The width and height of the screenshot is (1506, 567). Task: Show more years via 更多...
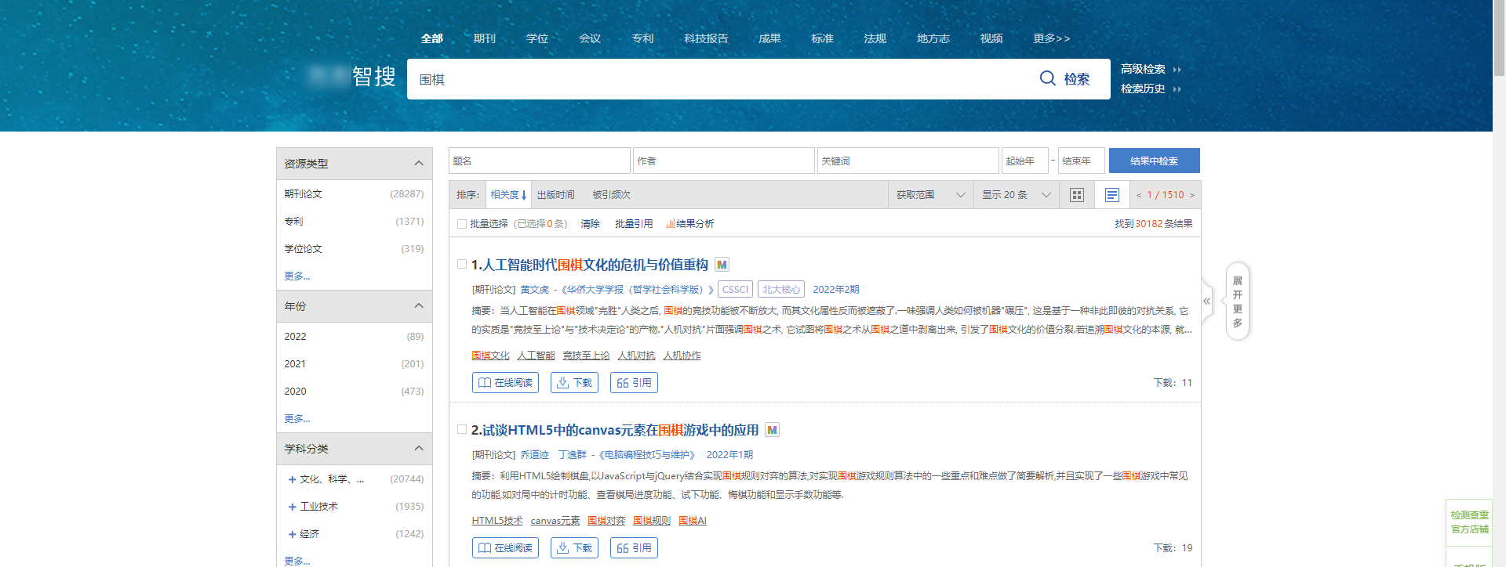pyautogui.click(x=297, y=419)
